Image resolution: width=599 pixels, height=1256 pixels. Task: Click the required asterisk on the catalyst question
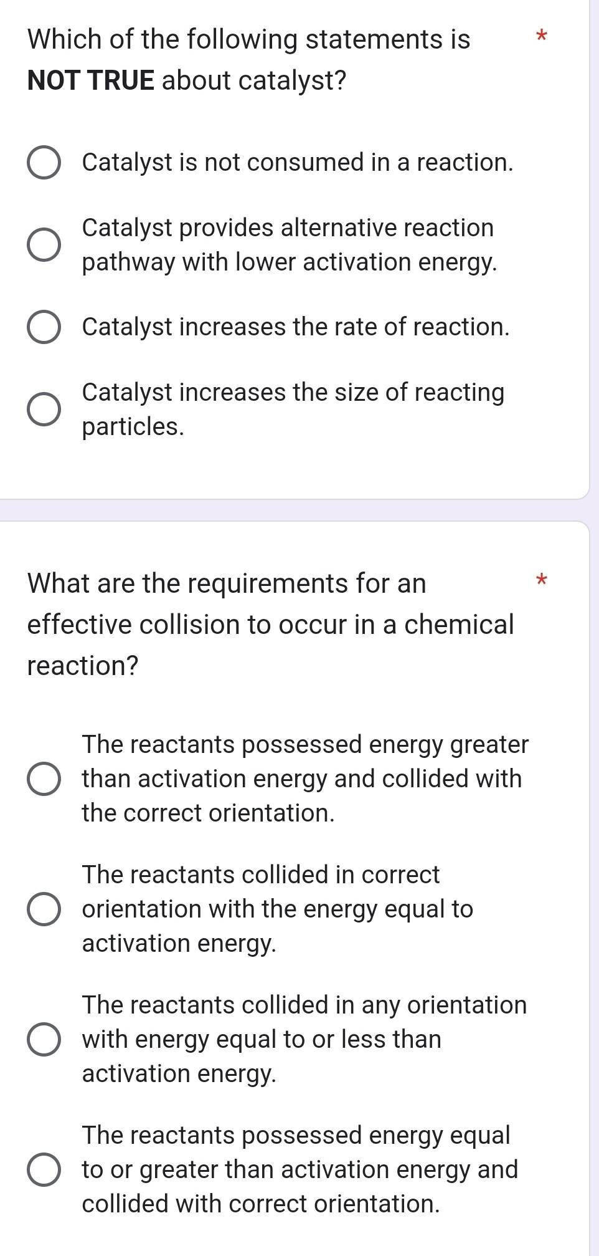coord(541,36)
